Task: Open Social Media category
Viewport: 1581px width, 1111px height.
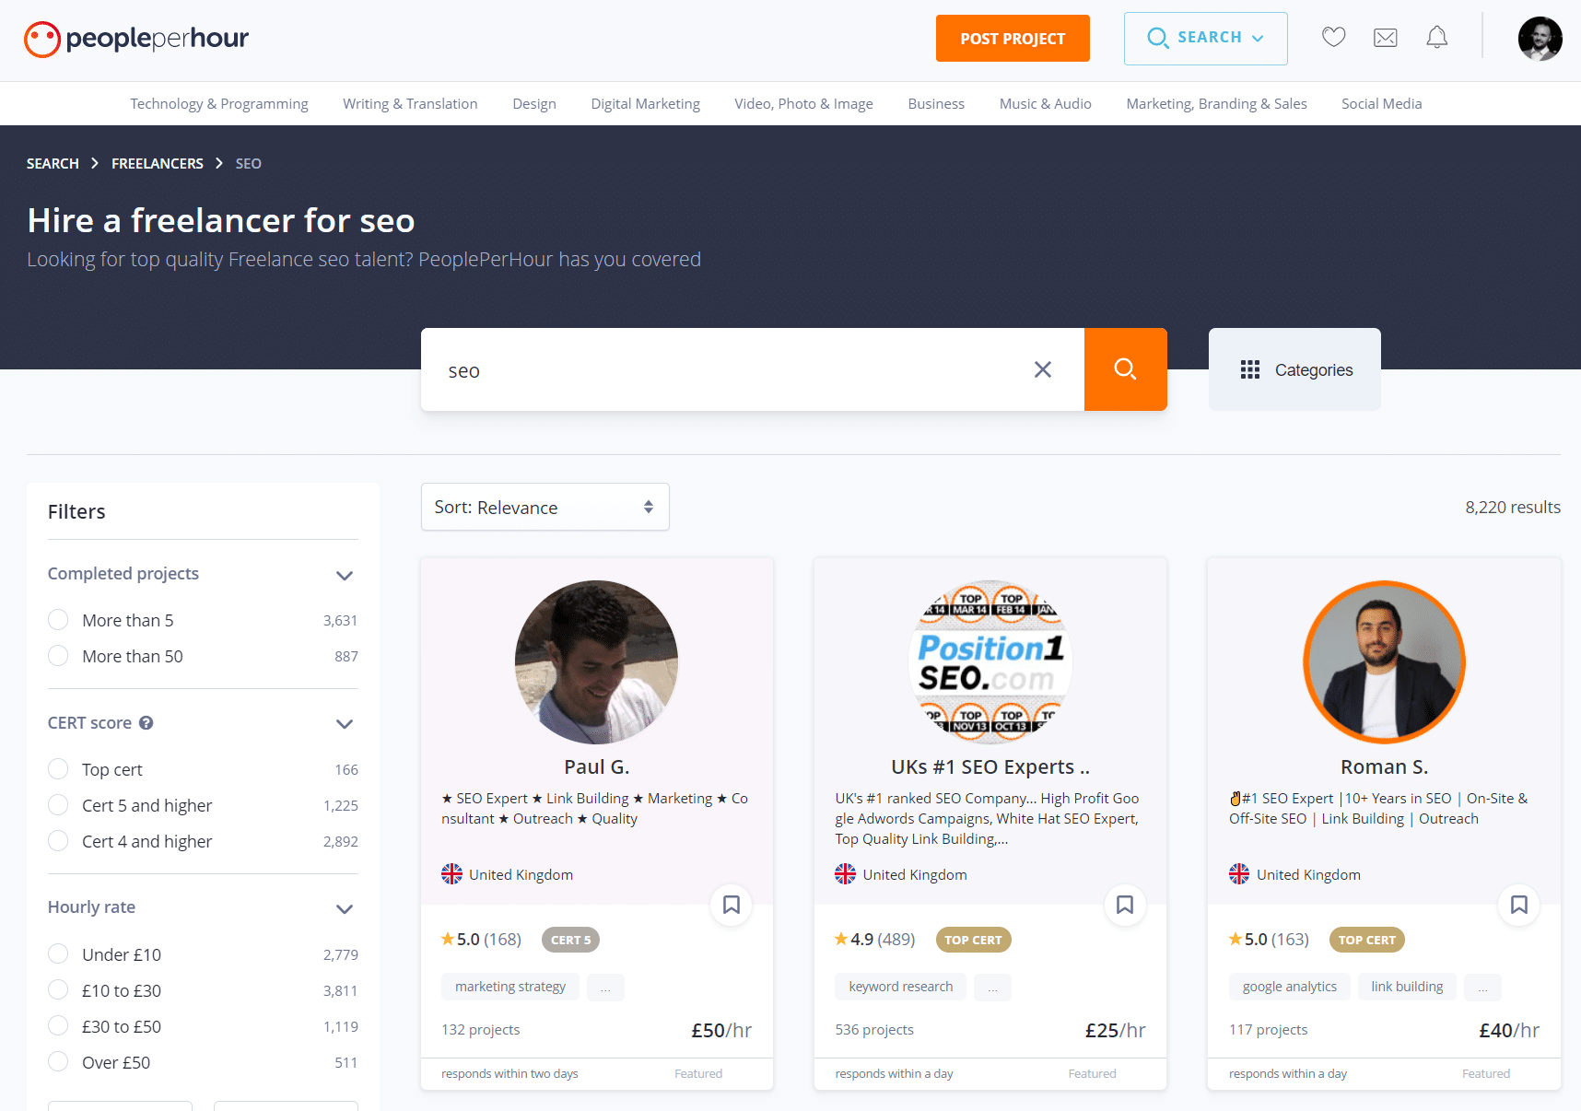Action: point(1381,104)
